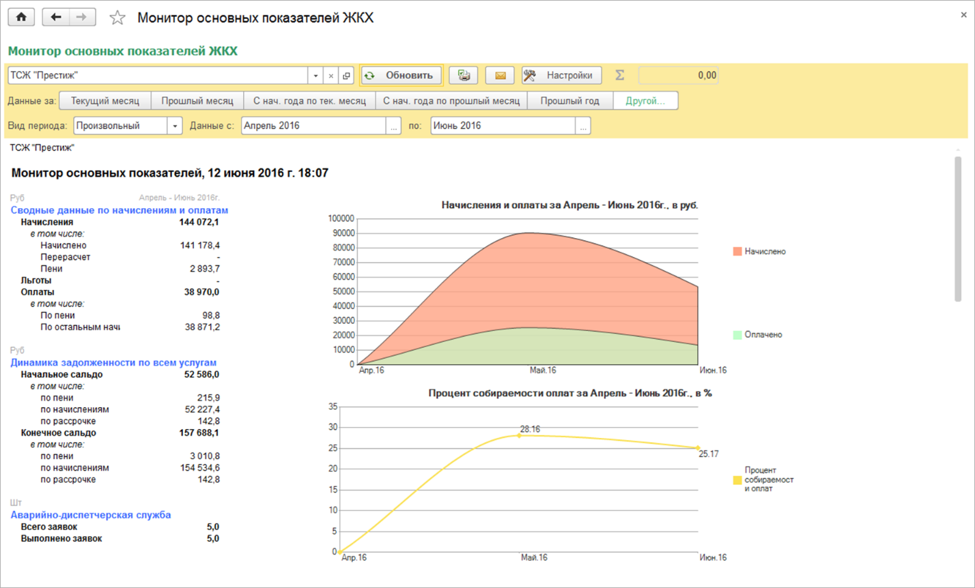
Task: Click Сводные данные по начислениям и оплатам link
Action: click(x=119, y=210)
